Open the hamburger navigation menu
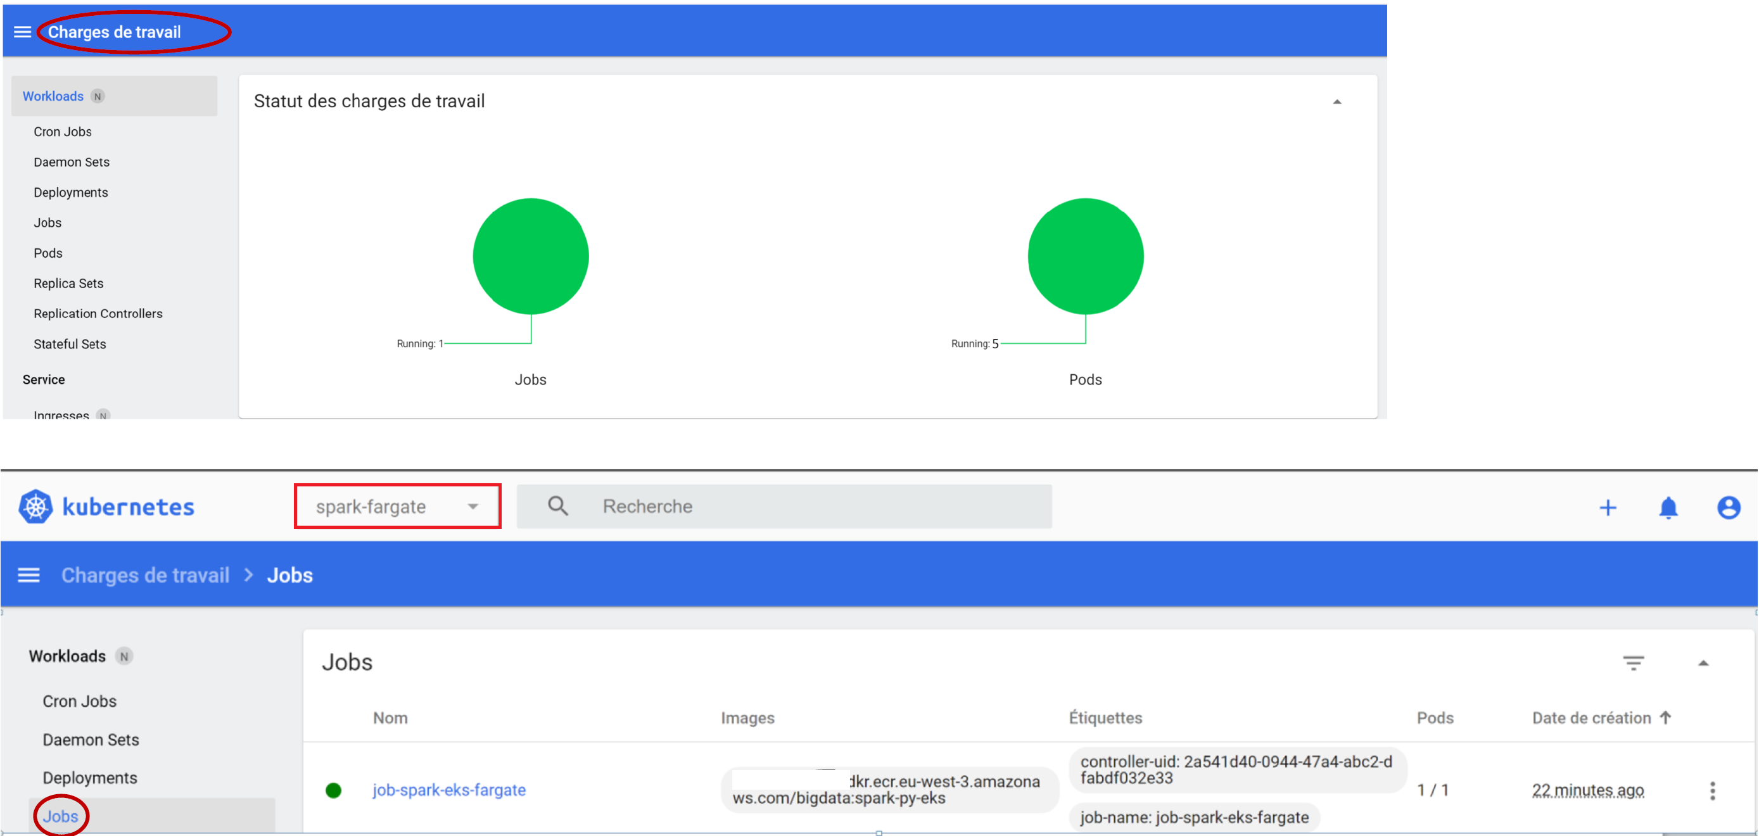This screenshot has height=836, width=1759. click(22, 31)
